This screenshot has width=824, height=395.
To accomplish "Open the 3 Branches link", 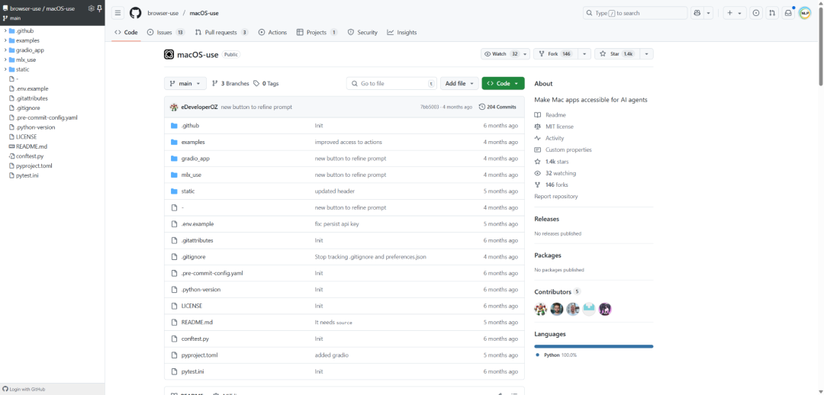I will [x=230, y=84].
